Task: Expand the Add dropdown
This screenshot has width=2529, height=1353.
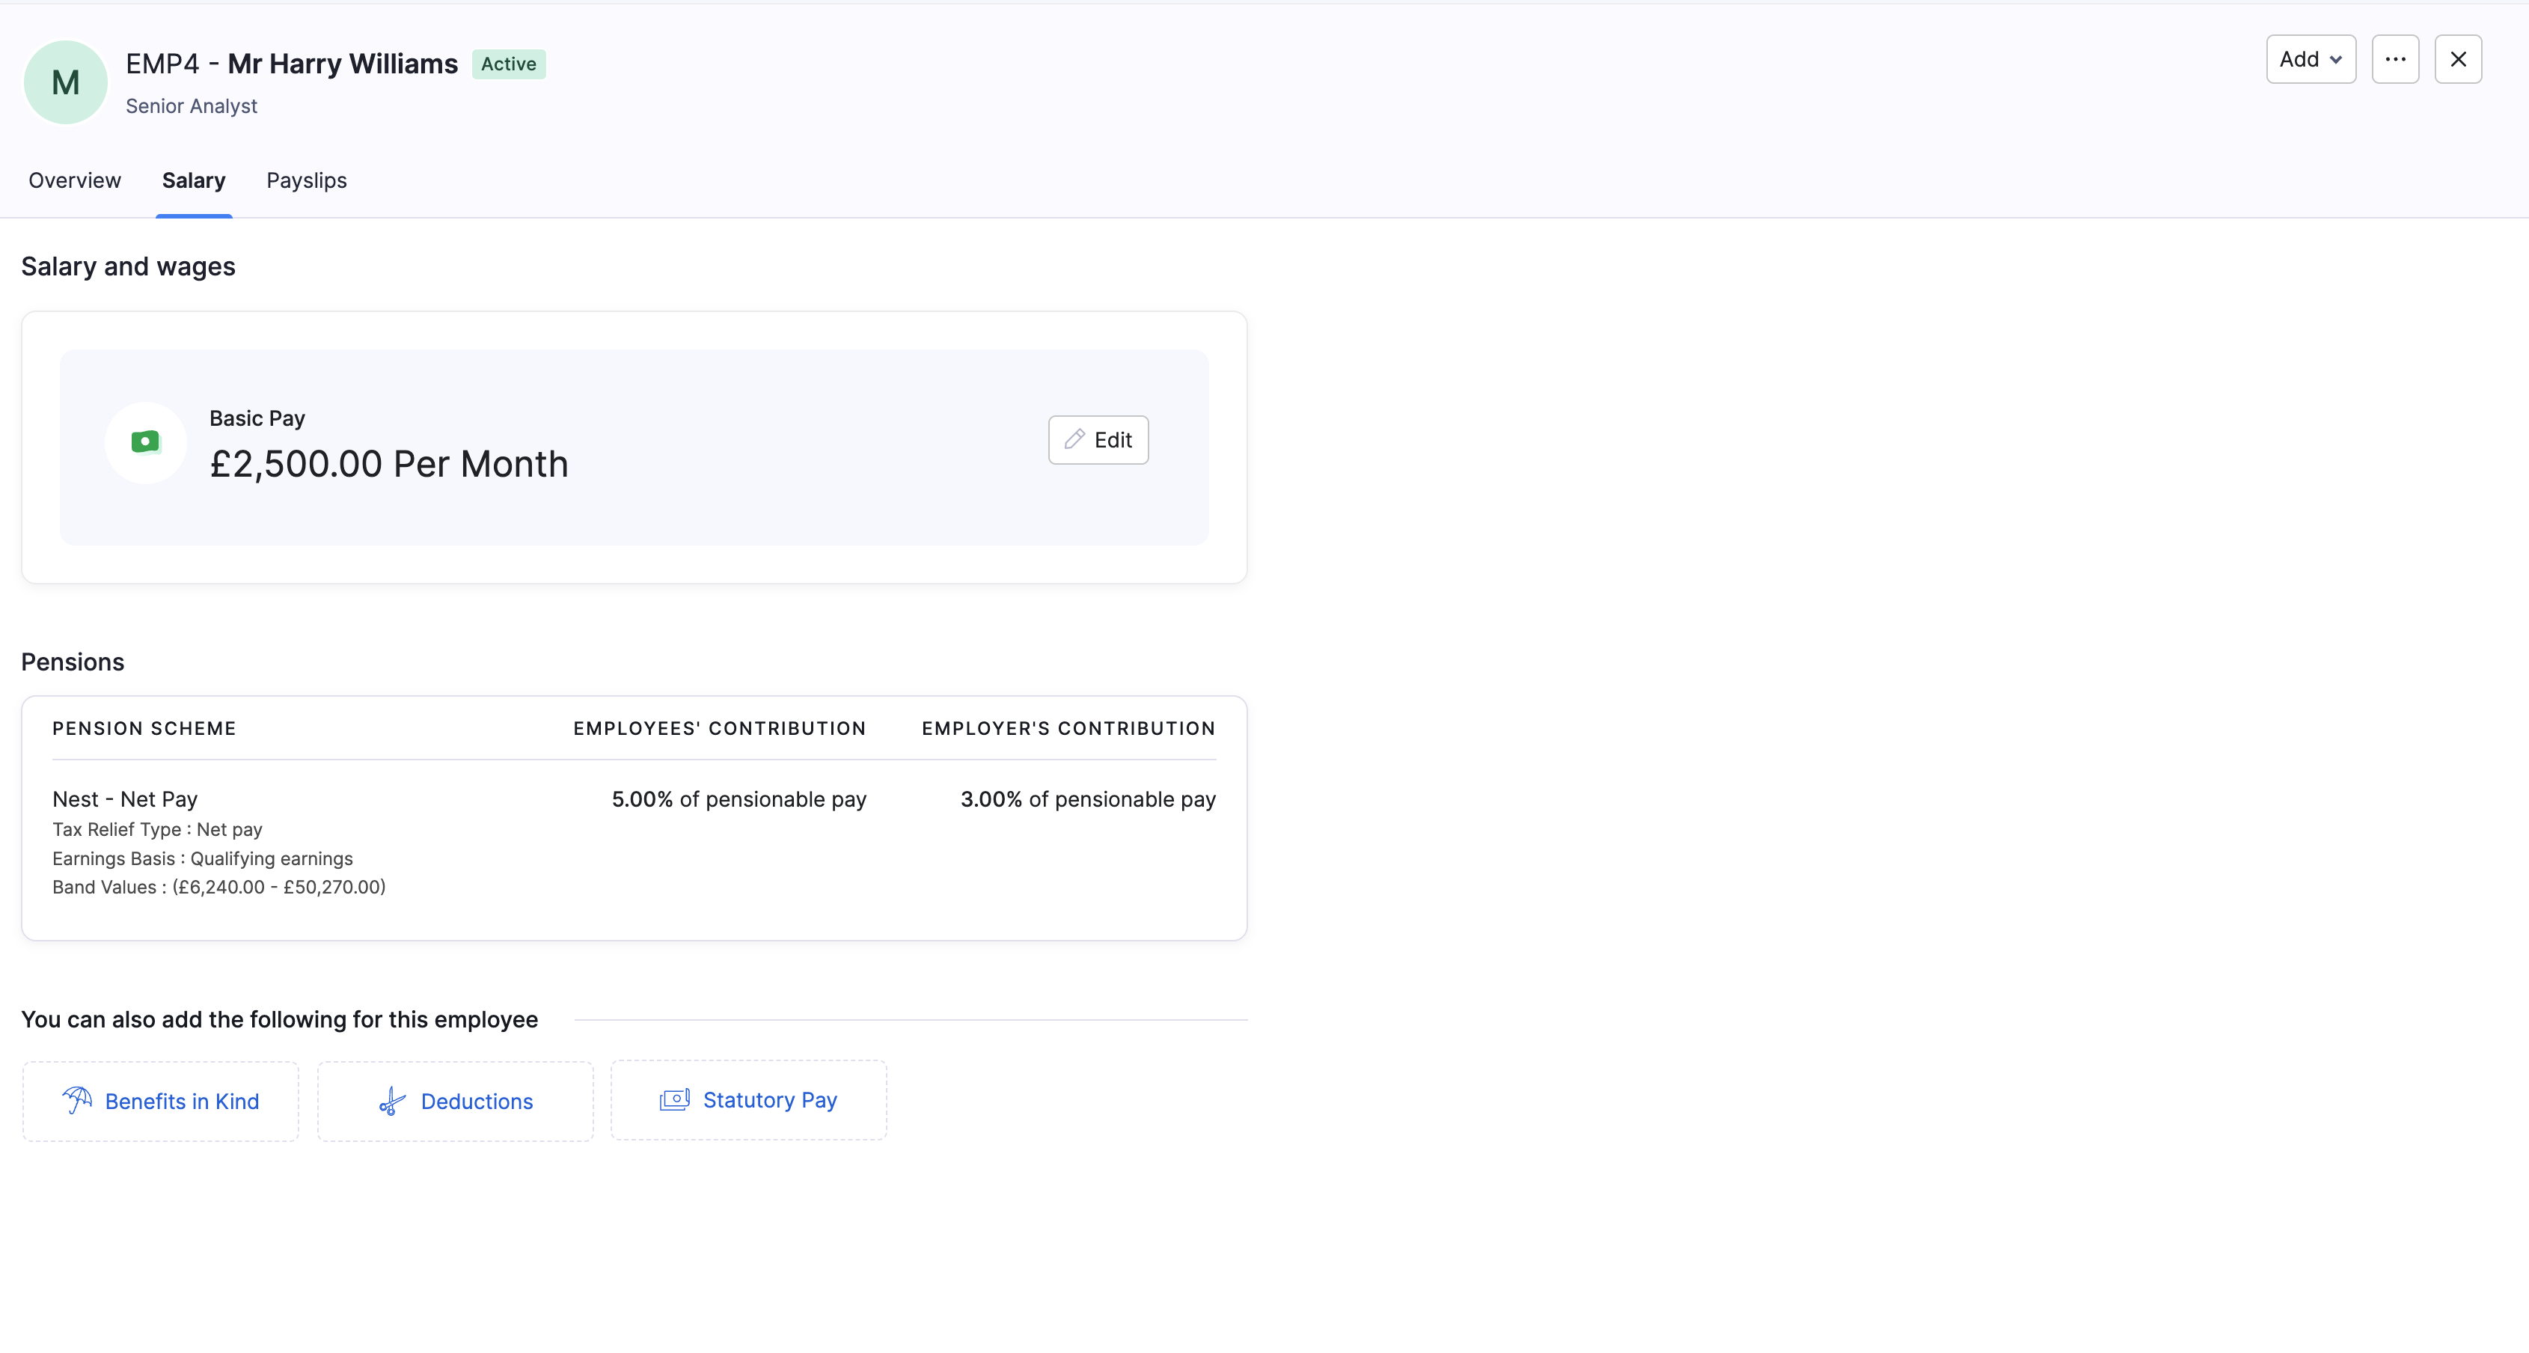Action: pos(2310,59)
